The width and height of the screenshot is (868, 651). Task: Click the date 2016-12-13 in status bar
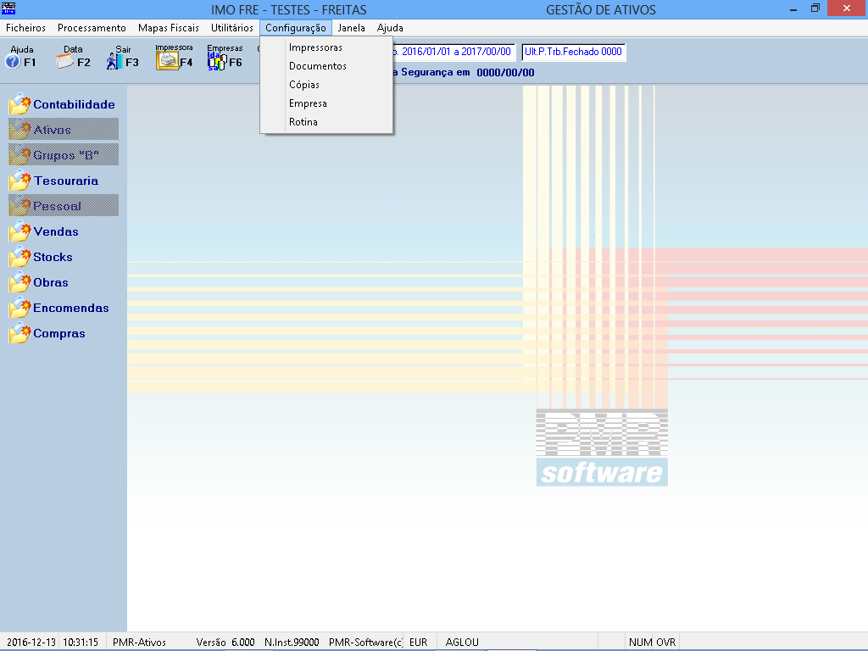coord(31,643)
